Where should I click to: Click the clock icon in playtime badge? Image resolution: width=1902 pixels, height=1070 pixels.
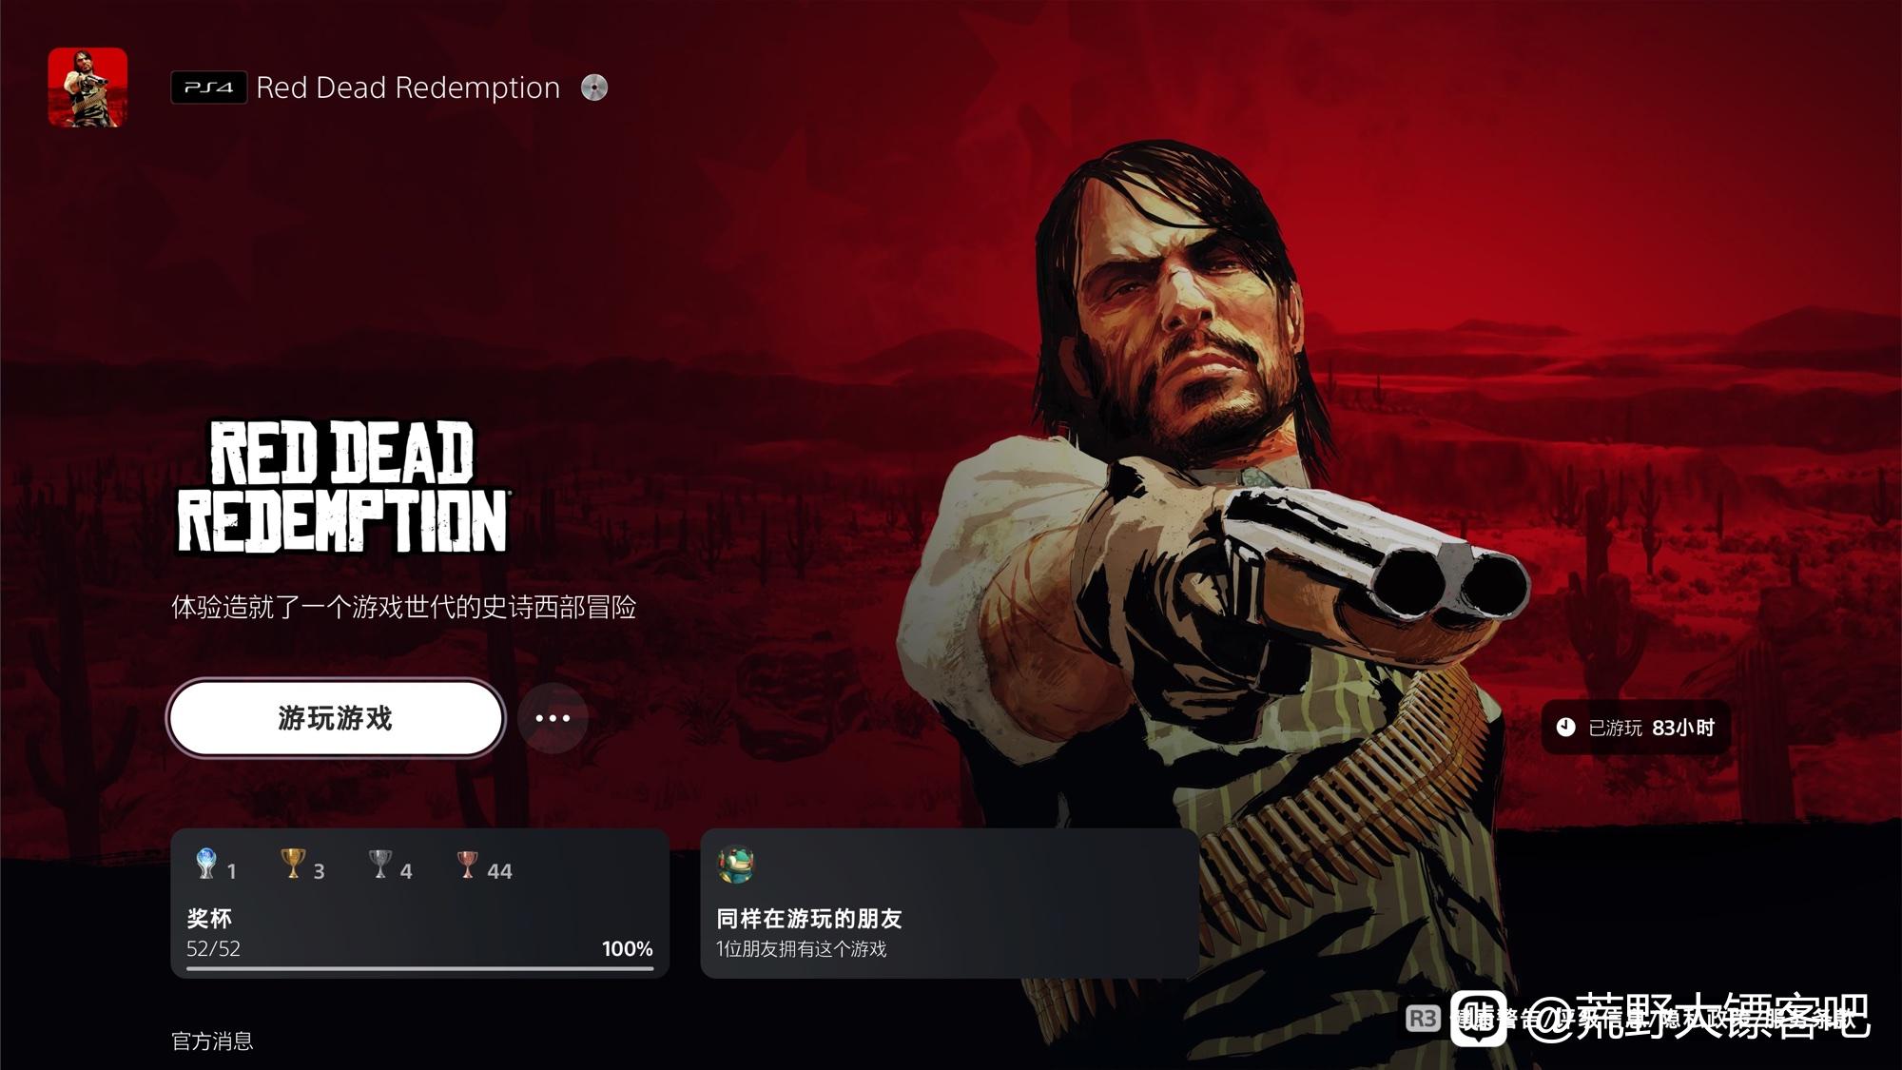coord(1565,728)
